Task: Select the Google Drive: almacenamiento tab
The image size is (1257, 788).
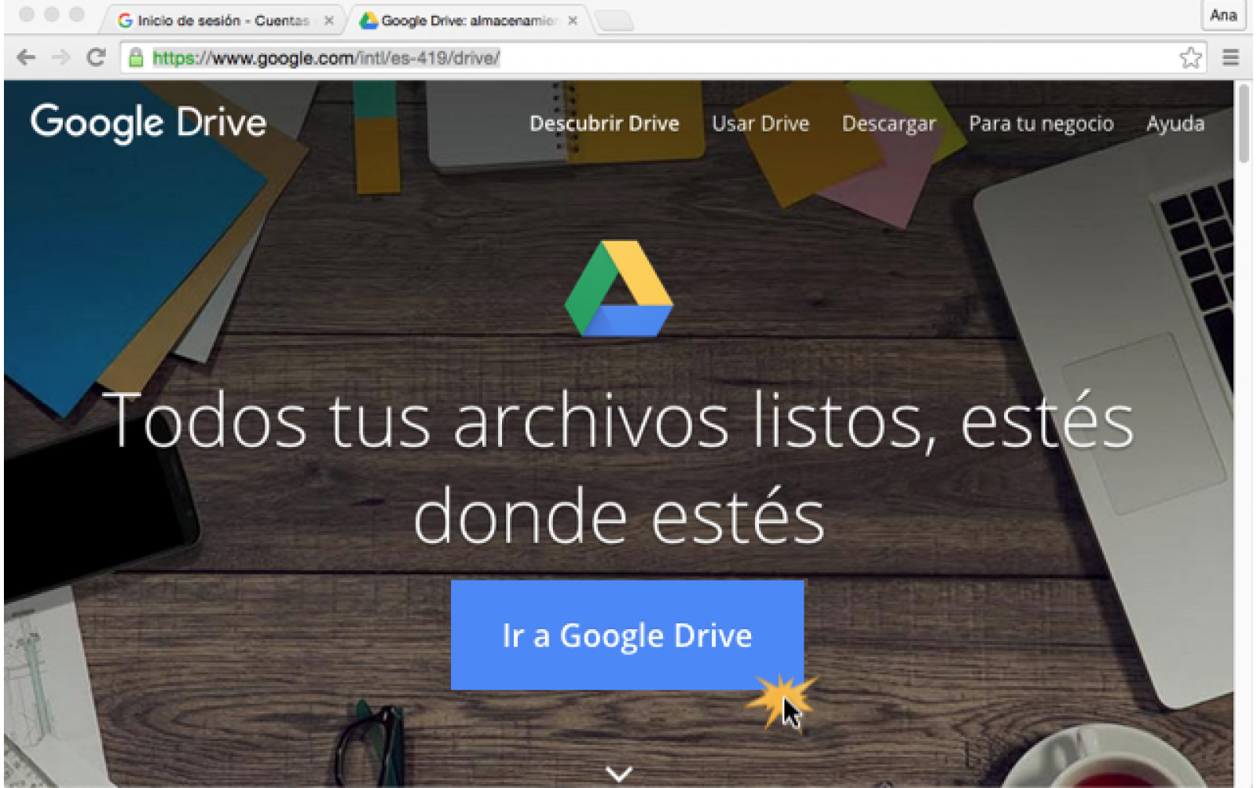Action: click(x=468, y=20)
